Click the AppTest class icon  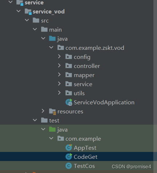pos(69,148)
